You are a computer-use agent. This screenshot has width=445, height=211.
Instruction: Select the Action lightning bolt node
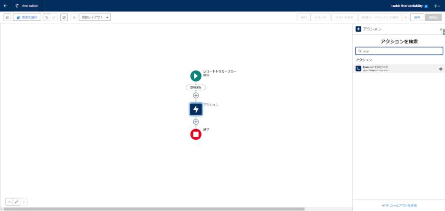pos(196,109)
